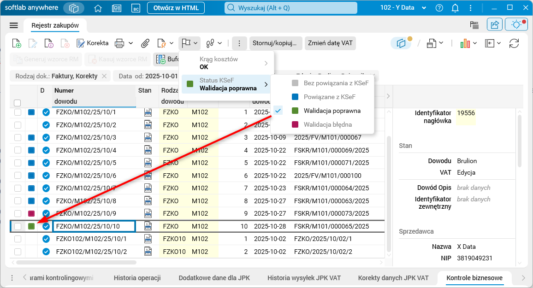Expand the Krąg kosztów submenu arrow

[266, 63]
